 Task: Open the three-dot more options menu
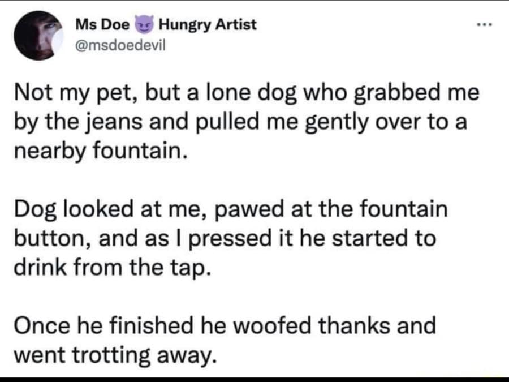click(x=485, y=25)
